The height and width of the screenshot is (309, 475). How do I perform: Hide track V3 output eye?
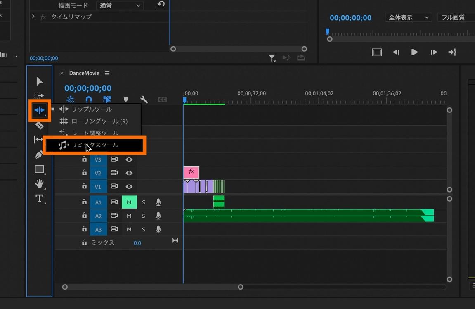[x=129, y=159]
